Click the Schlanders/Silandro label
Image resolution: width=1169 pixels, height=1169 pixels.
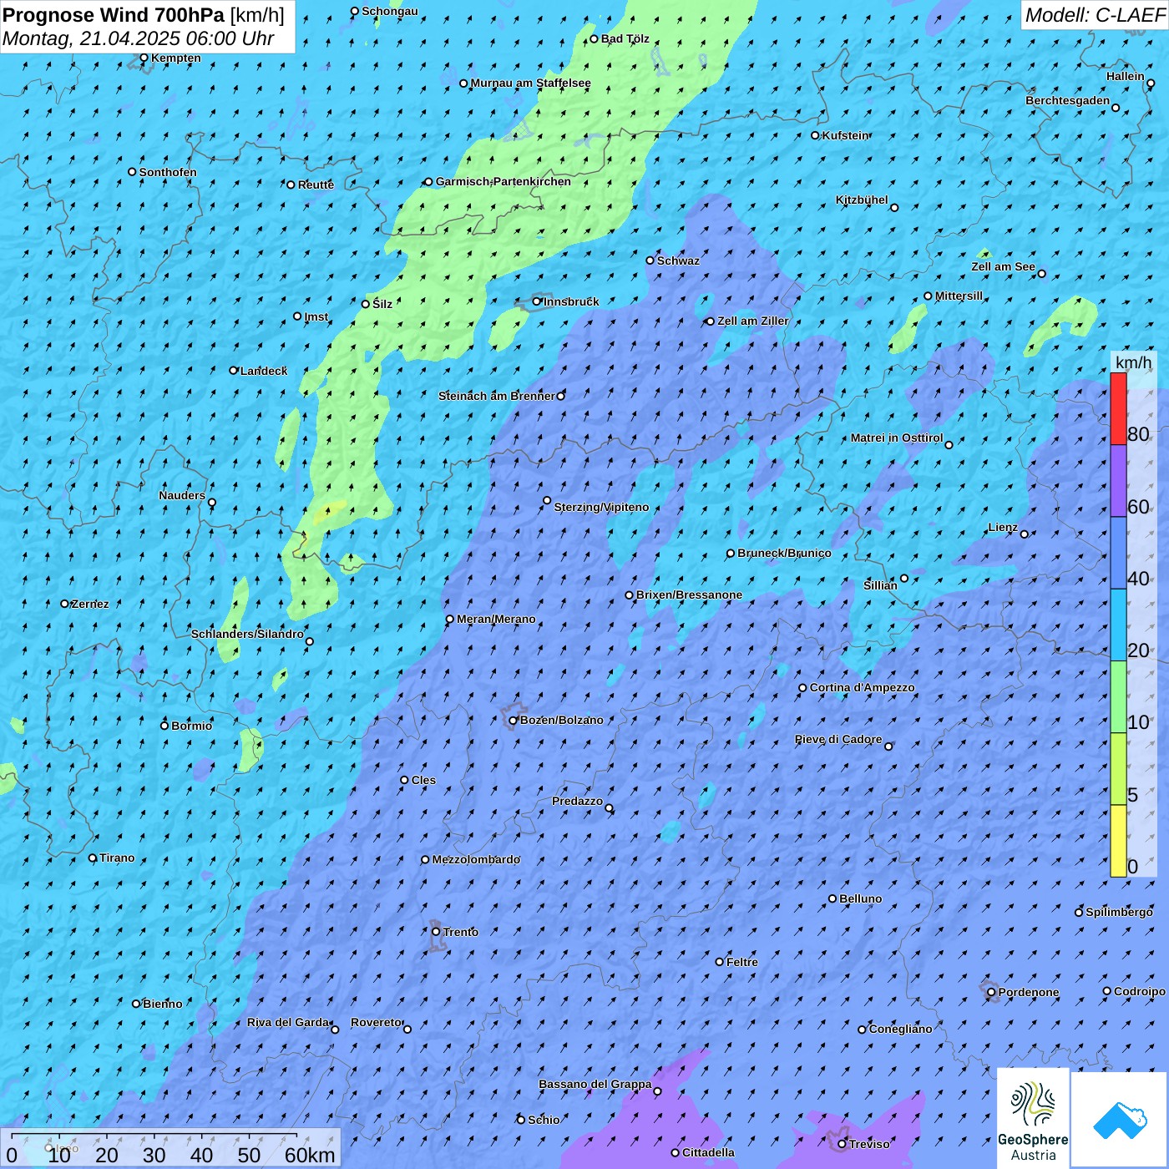tap(247, 634)
